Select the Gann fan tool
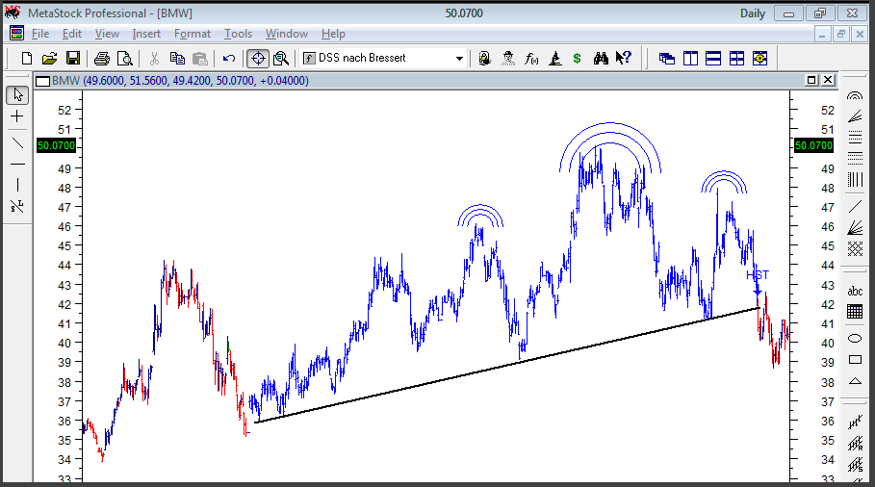Image resolution: width=875 pixels, height=487 pixels. pyautogui.click(x=855, y=227)
